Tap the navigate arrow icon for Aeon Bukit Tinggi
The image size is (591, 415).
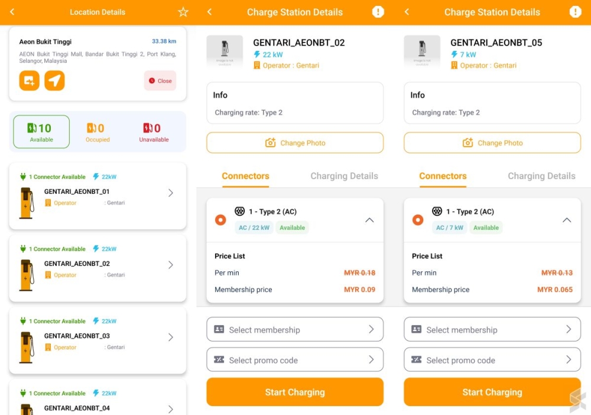(x=54, y=80)
